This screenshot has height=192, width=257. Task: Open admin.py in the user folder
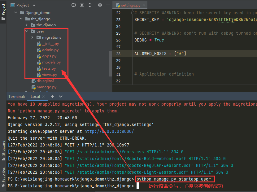[50, 50]
